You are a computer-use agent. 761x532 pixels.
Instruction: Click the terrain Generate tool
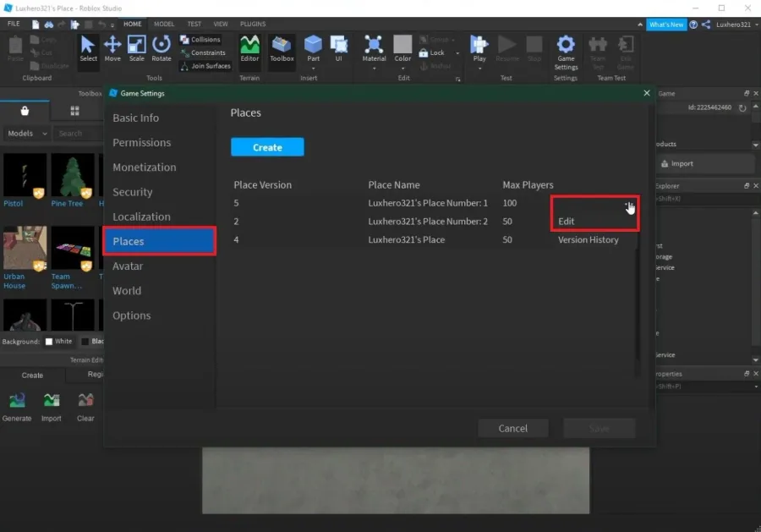click(x=17, y=407)
